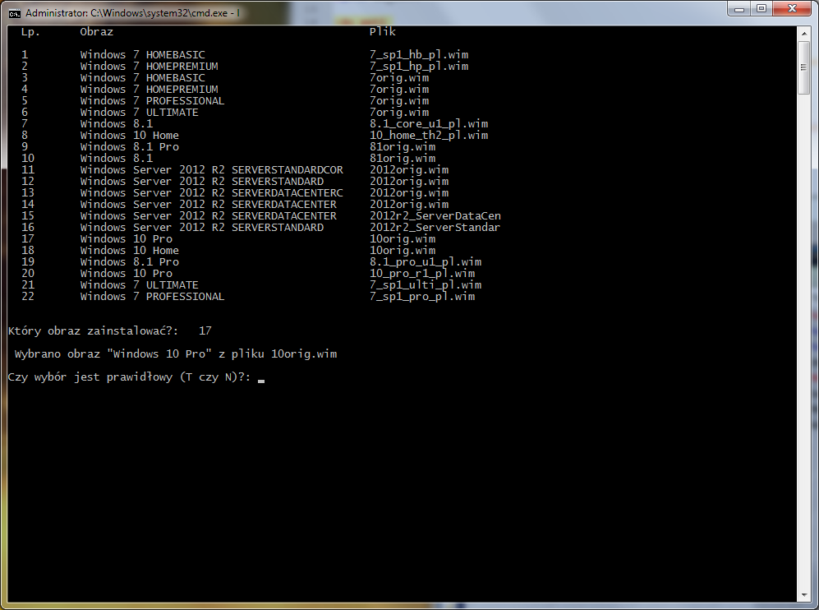Select 'Windows 7 PROFESSIONAL' in row 5
Viewport: 819px width, 610px height.
tap(152, 101)
